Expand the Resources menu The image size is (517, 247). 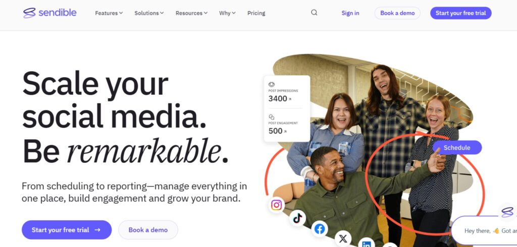coord(191,13)
